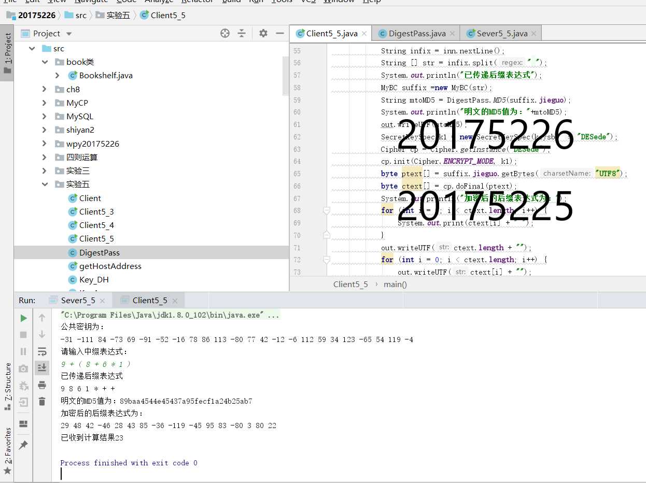Fold the for loop at line 68
Screen dimensions: 646x483
tap(327, 210)
